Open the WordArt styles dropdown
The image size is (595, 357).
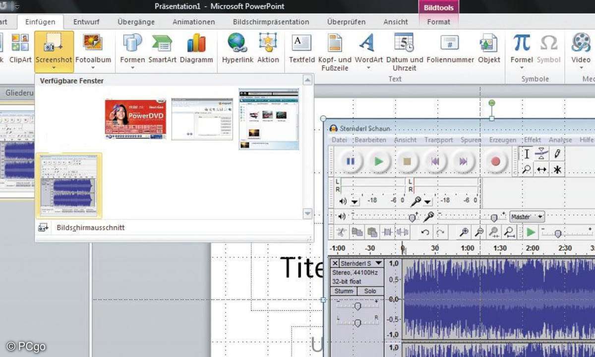pos(368,51)
